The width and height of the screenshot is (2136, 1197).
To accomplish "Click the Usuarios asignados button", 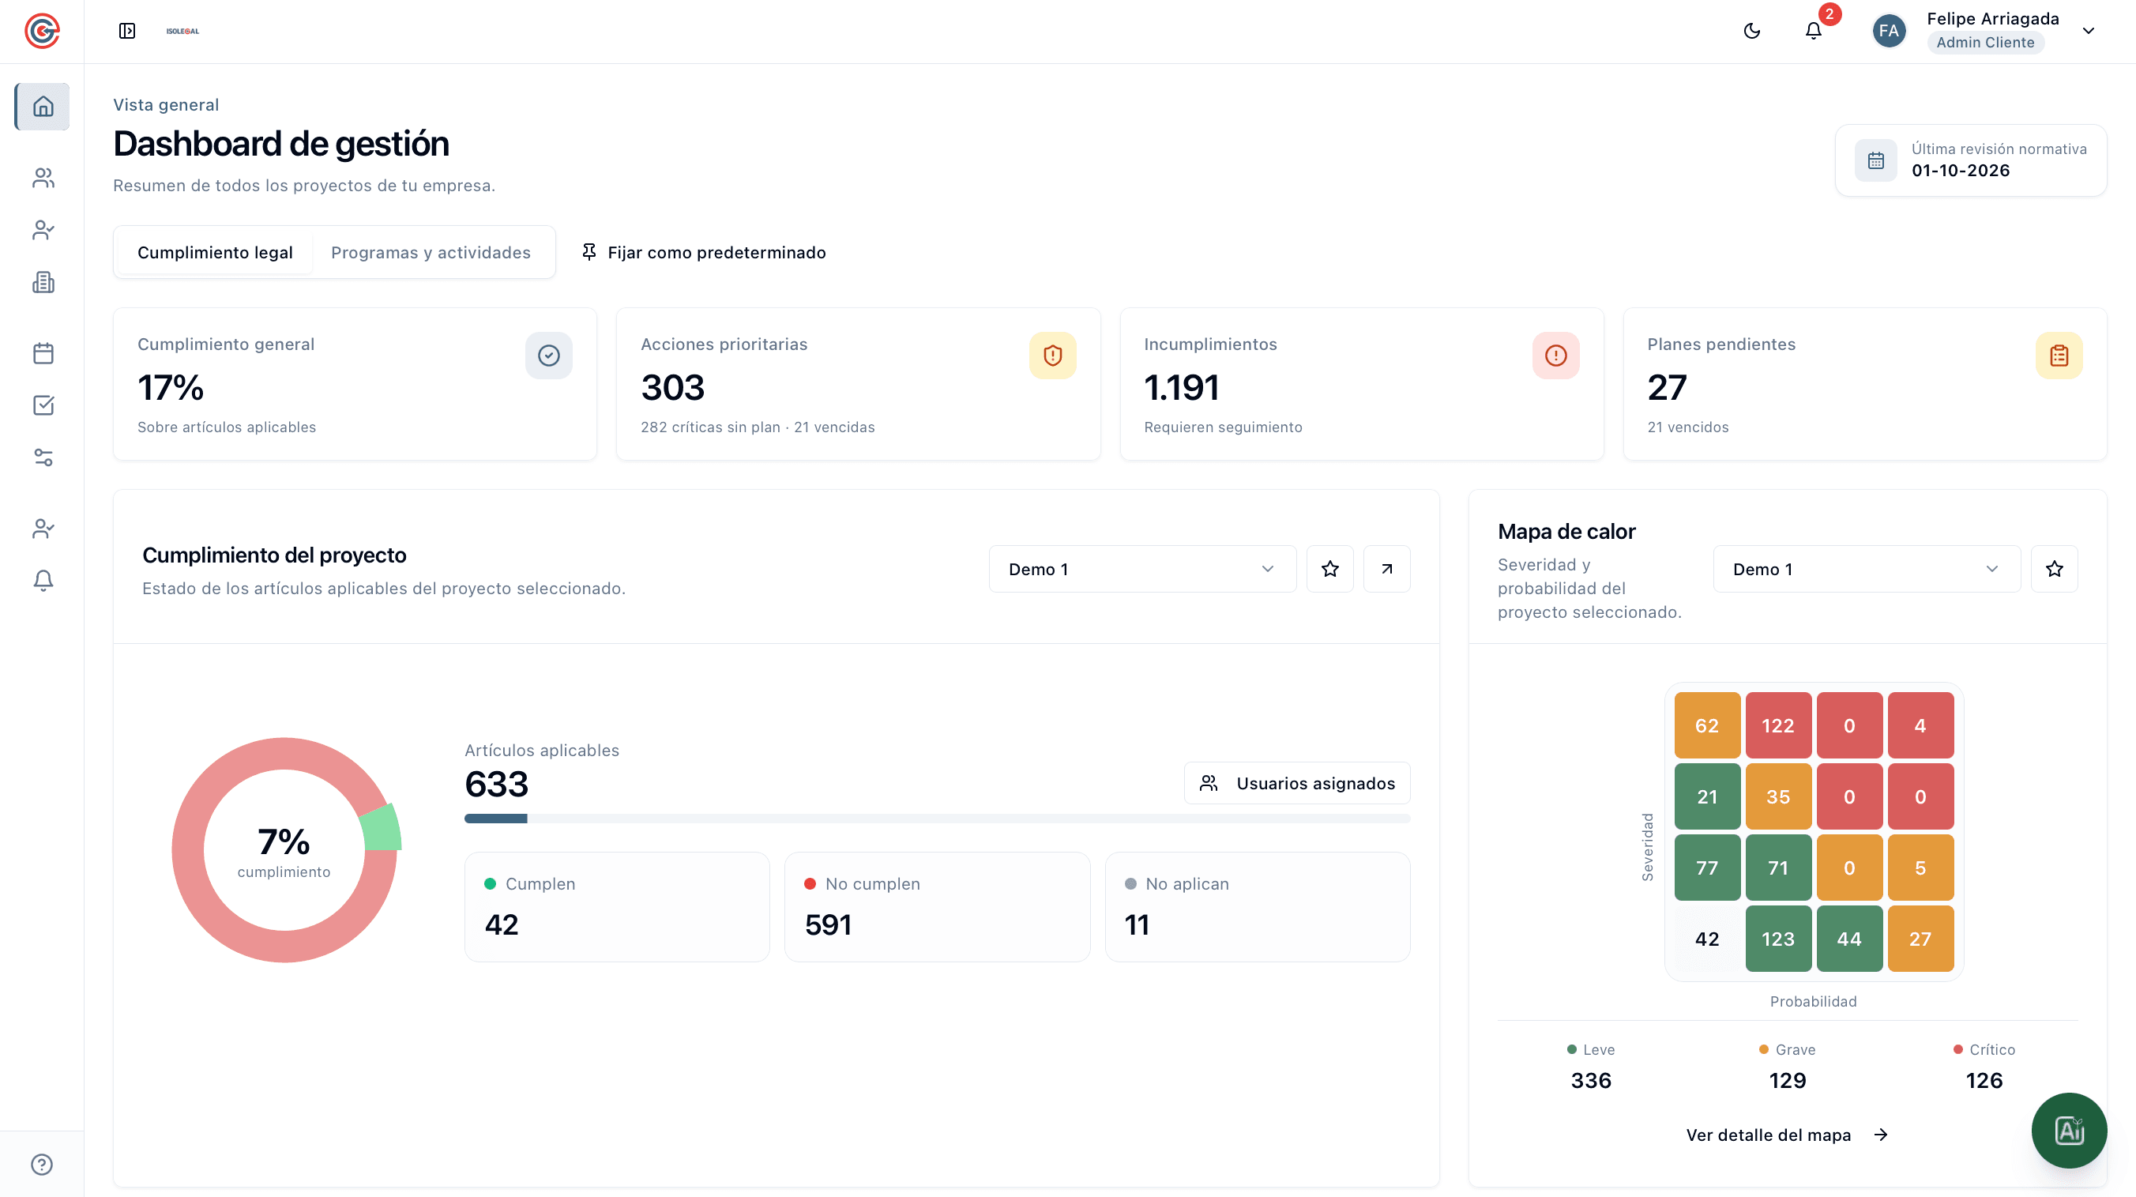I will 1297,783.
